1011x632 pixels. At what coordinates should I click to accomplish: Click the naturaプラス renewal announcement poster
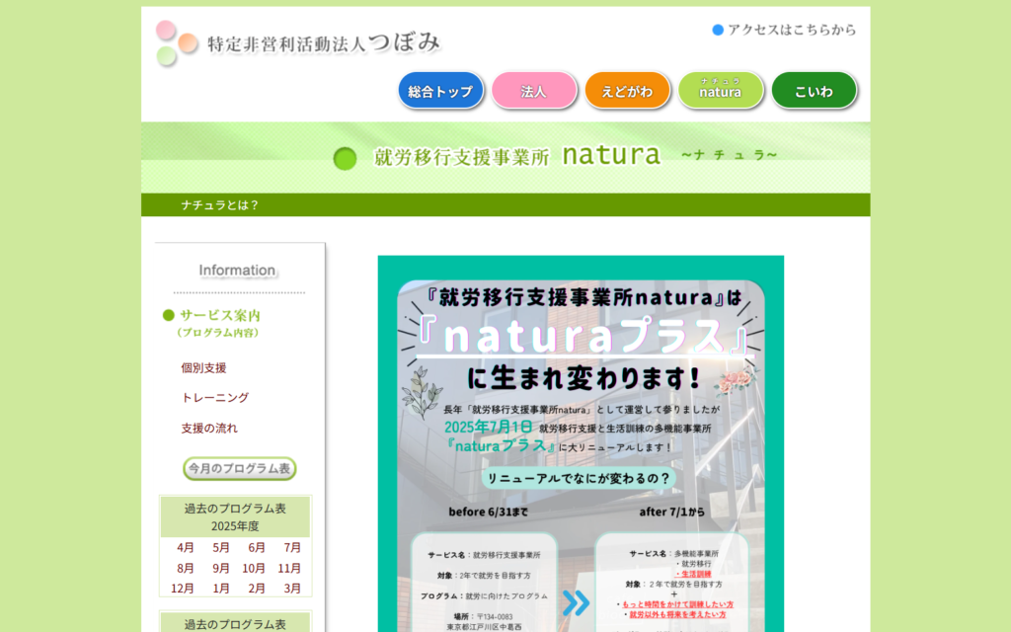[581, 443]
